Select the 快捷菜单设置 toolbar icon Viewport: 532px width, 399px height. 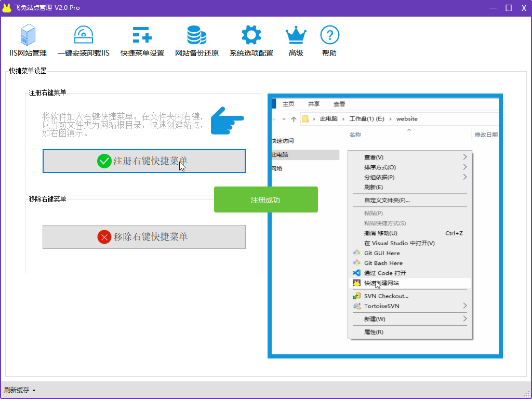(142, 35)
